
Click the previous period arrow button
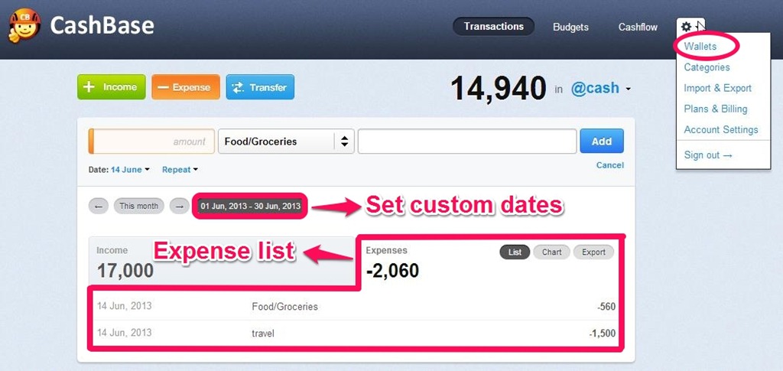[x=99, y=206]
